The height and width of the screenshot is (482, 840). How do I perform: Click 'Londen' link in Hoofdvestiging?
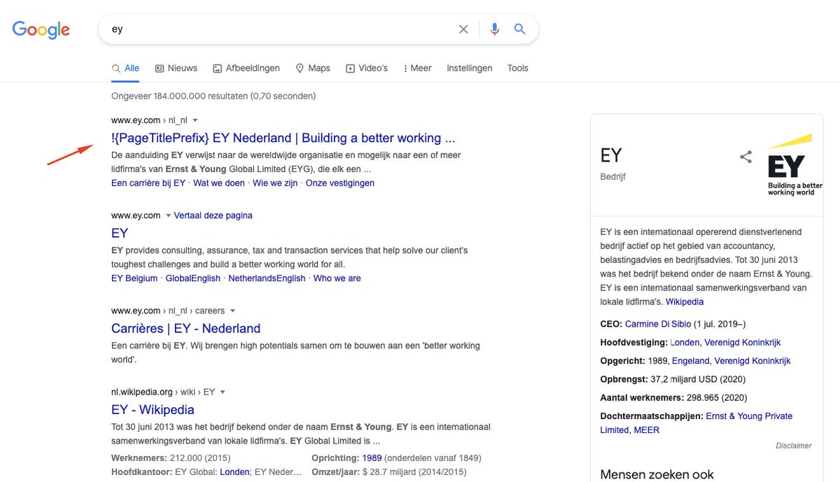pos(685,343)
